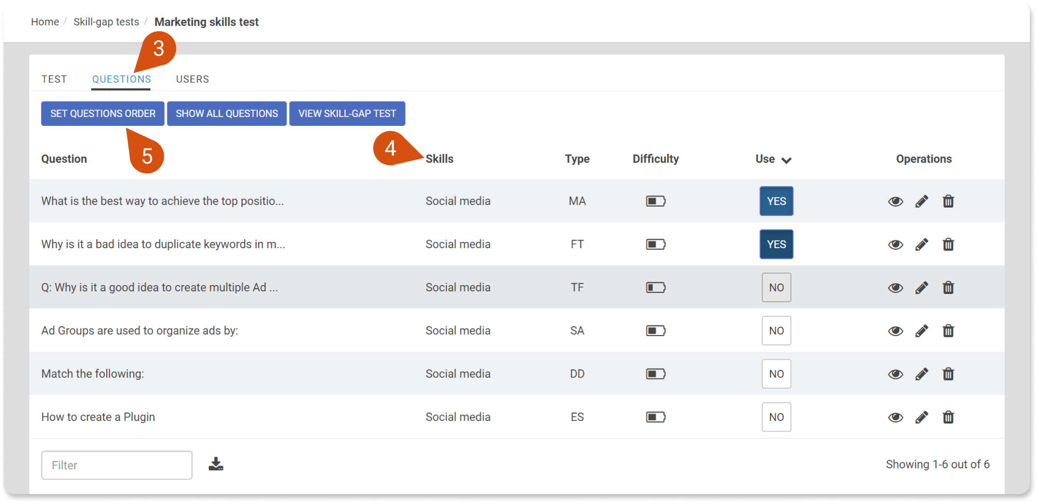Preview the 'What is the best way' question
1037x503 pixels.
coord(895,201)
